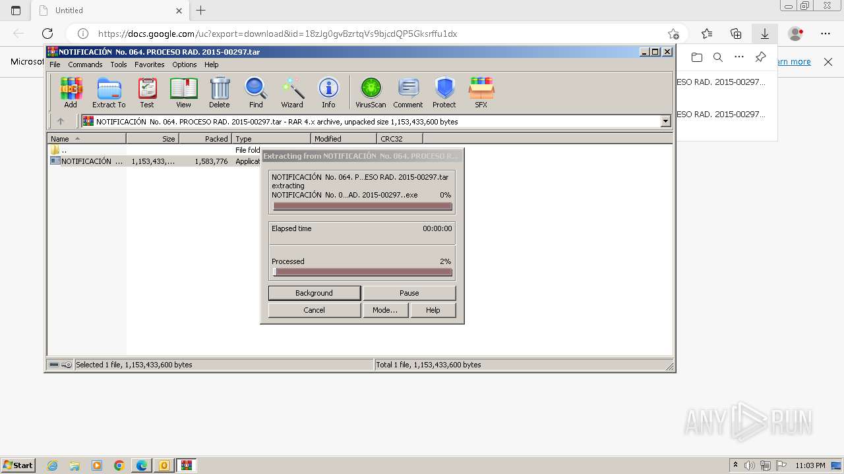
Task: Open Internet Explorer from the taskbar
Action: (52, 465)
